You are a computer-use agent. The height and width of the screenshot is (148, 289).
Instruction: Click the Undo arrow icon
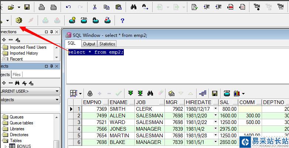(x=68, y=7)
